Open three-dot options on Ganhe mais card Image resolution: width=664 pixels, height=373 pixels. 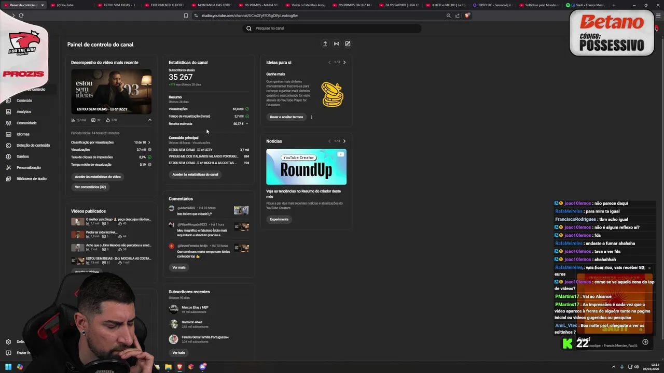(311, 117)
